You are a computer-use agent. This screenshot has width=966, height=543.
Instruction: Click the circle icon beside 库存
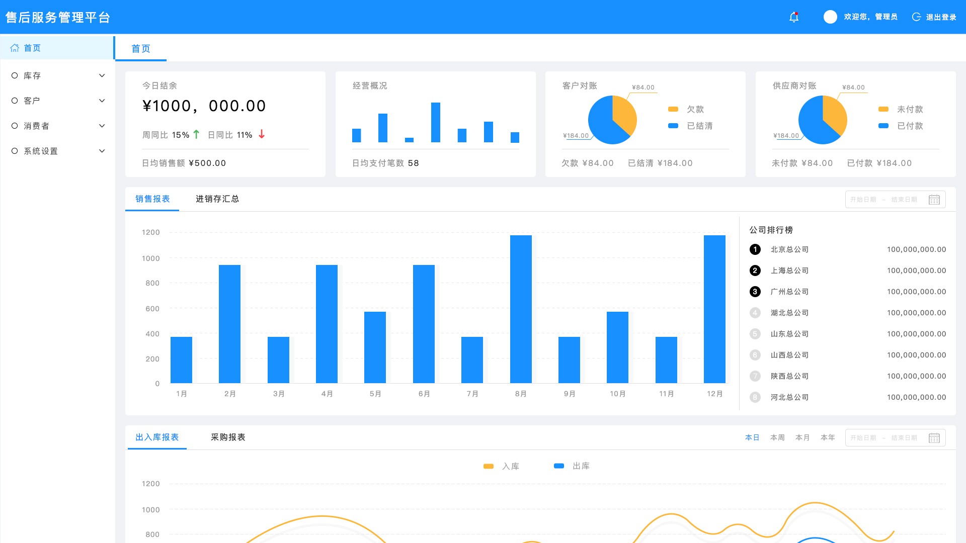[x=15, y=75]
